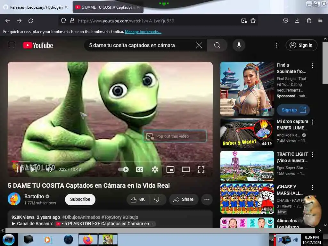Dislike the video with thumbs down
328x246 pixels.
point(157,199)
